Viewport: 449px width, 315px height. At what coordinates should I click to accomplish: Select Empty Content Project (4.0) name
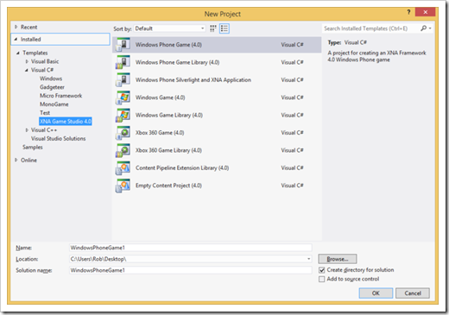tap(168, 186)
